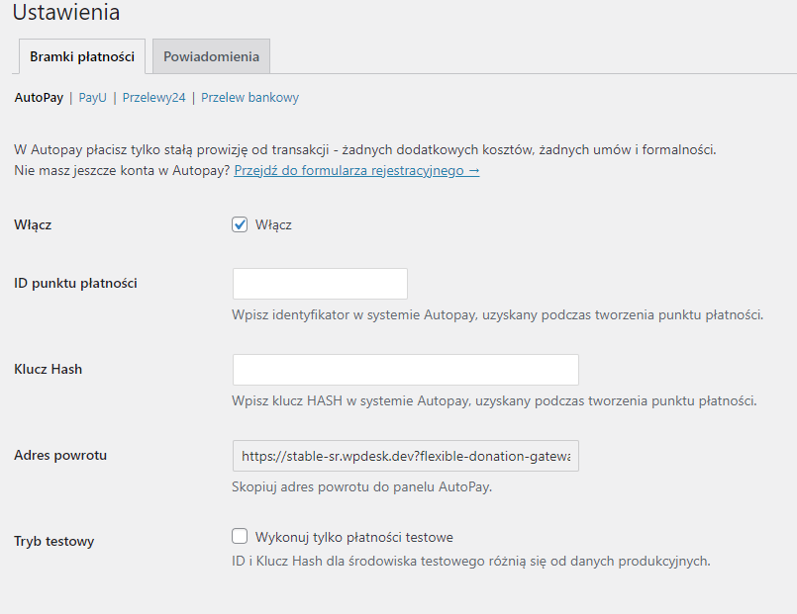Click the 'Skopiuj adres powrotu' help text

(x=362, y=487)
